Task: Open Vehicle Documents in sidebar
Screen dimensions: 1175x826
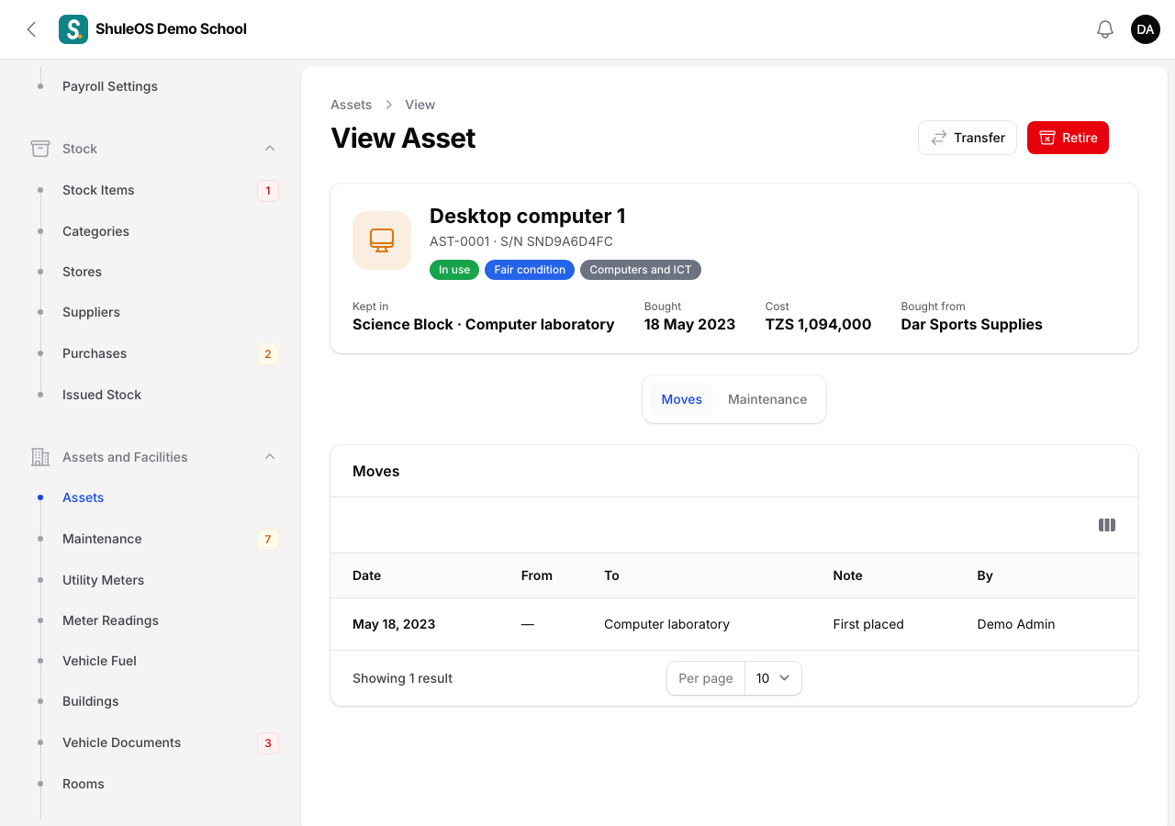Action: pyautogui.click(x=121, y=742)
